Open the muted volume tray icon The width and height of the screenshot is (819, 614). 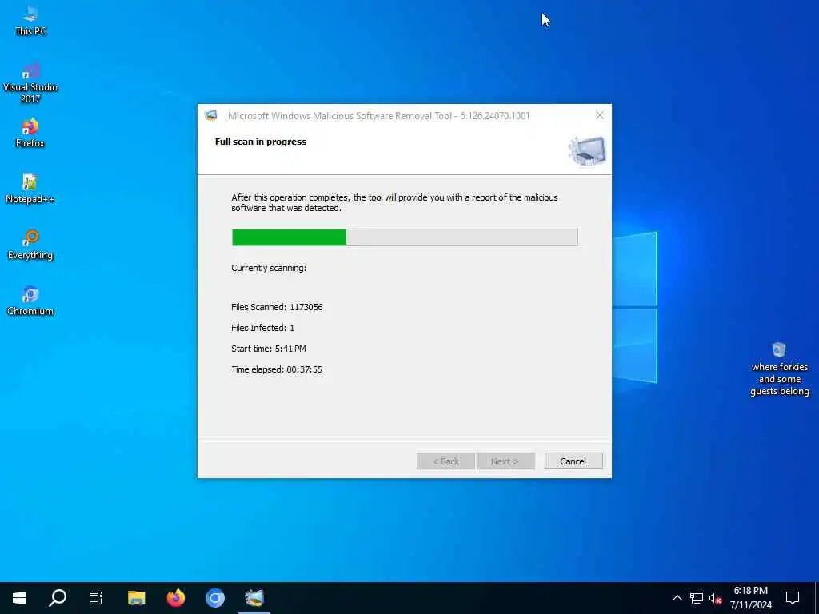click(x=715, y=598)
